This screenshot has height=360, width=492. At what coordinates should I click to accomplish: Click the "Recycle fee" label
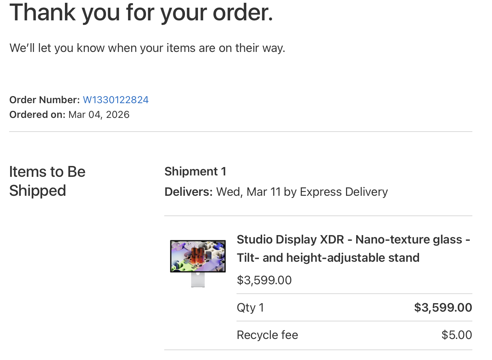pos(267,335)
